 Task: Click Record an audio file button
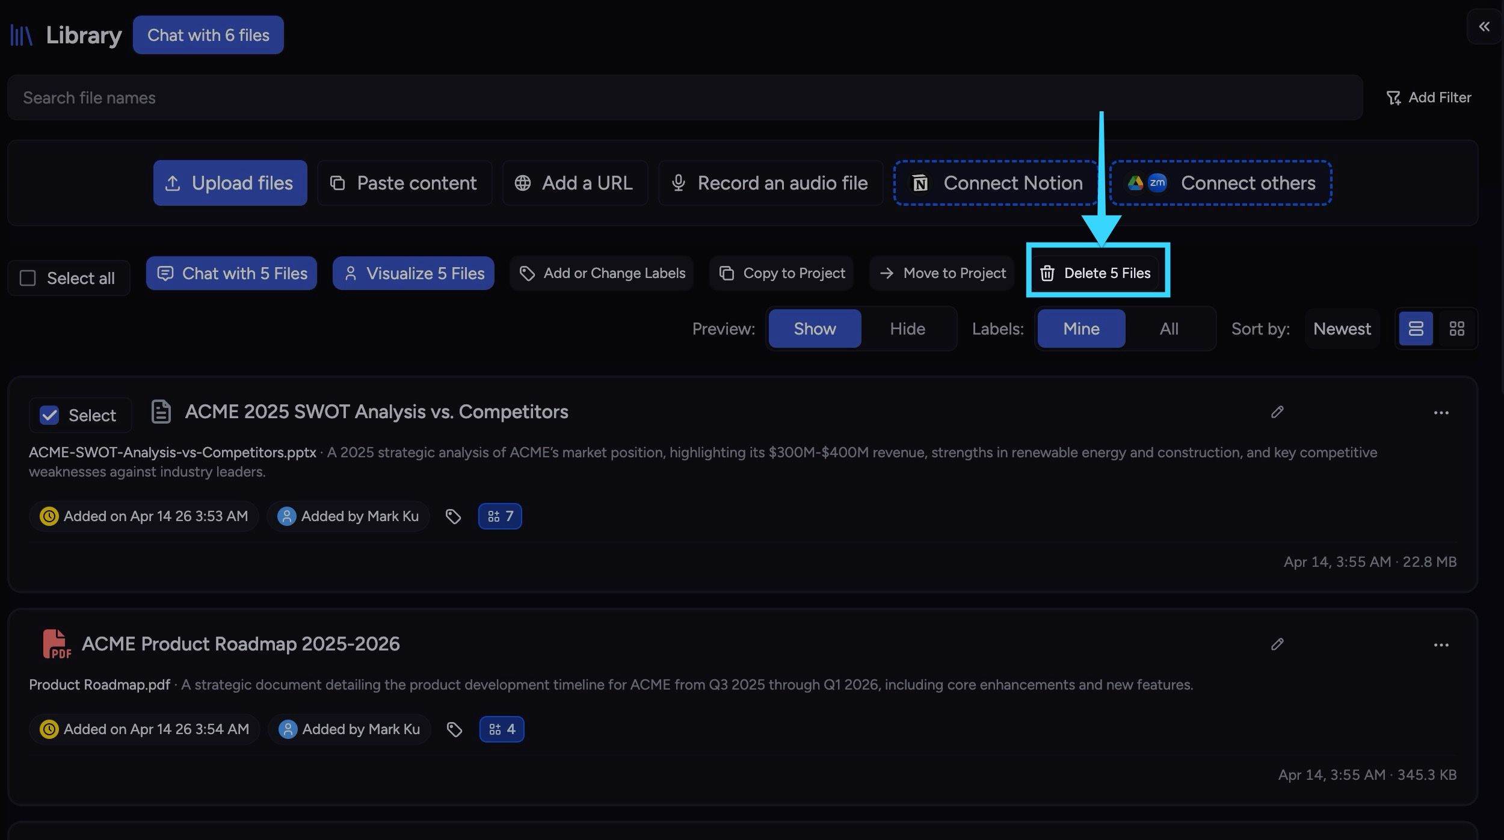771,183
